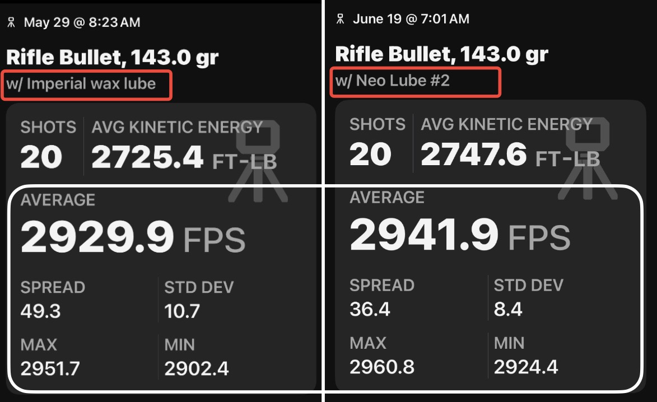Edit the "w/ Neo Lube #2" note
The width and height of the screenshot is (657, 402).
pos(393,81)
